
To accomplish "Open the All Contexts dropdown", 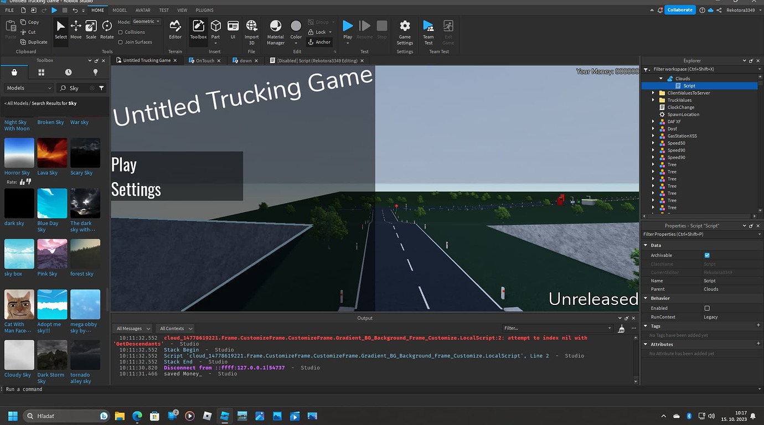I will (x=175, y=329).
